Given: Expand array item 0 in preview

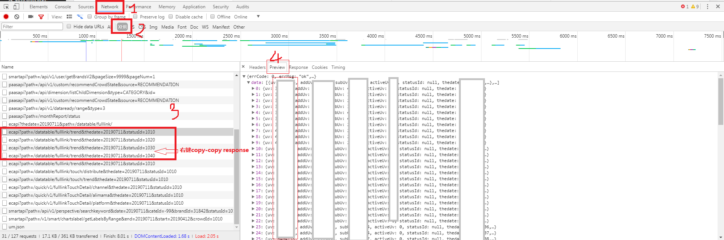Looking at the screenshot, I should click(x=253, y=88).
